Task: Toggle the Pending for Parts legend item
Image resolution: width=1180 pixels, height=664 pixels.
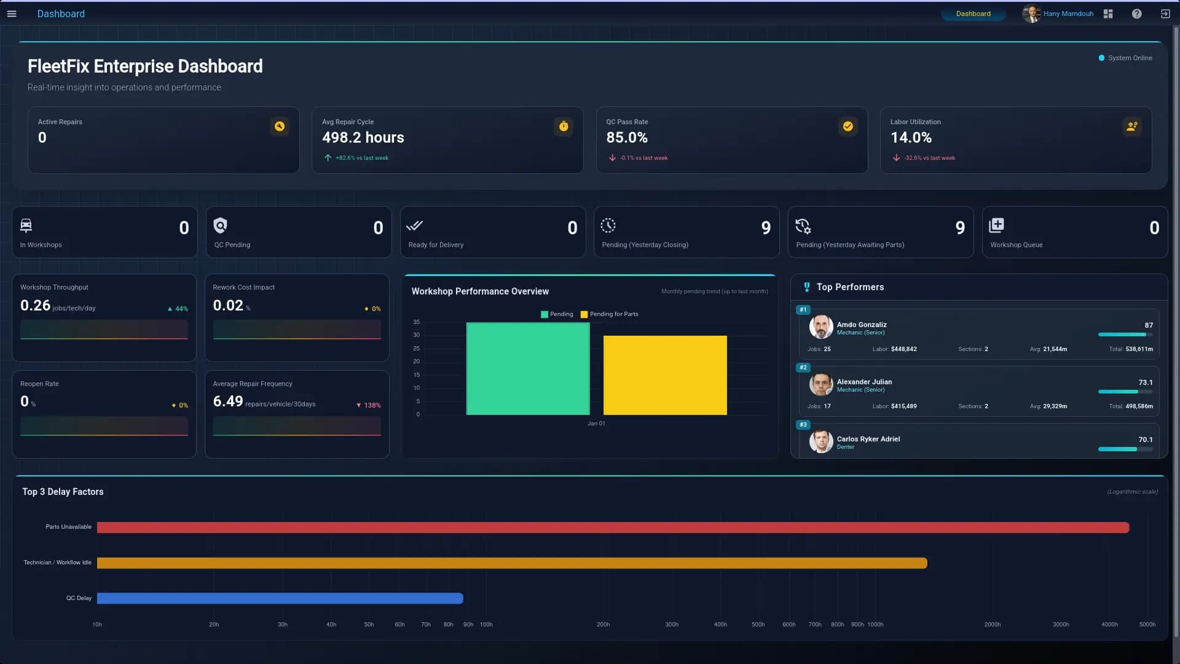Action: pos(609,314)
